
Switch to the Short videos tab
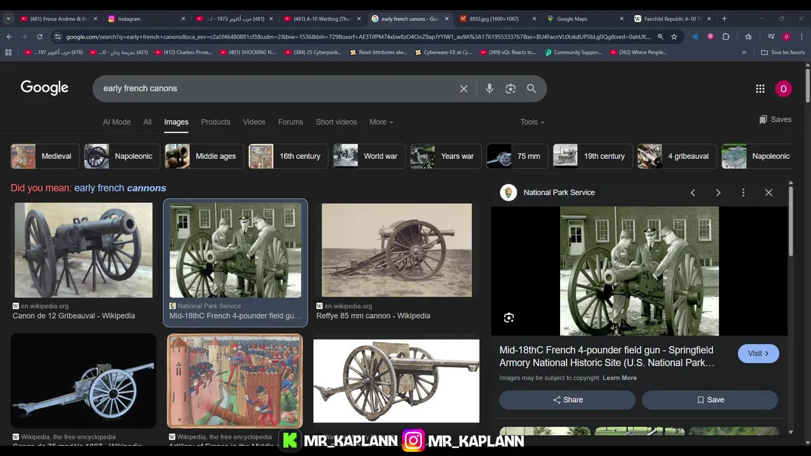coord(336,122)
